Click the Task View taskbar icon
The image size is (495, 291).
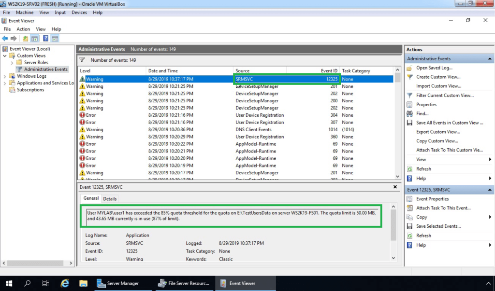point(46,283)
